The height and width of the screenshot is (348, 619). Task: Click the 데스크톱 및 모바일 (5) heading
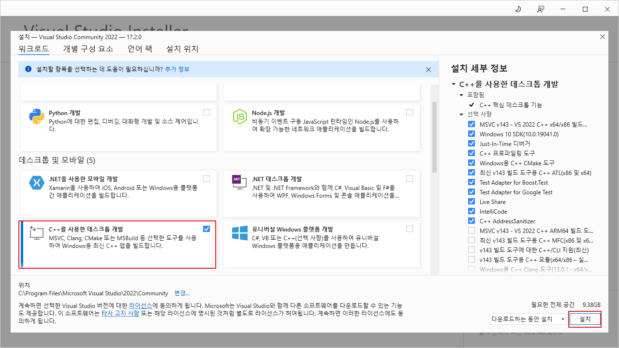[57, 160]
